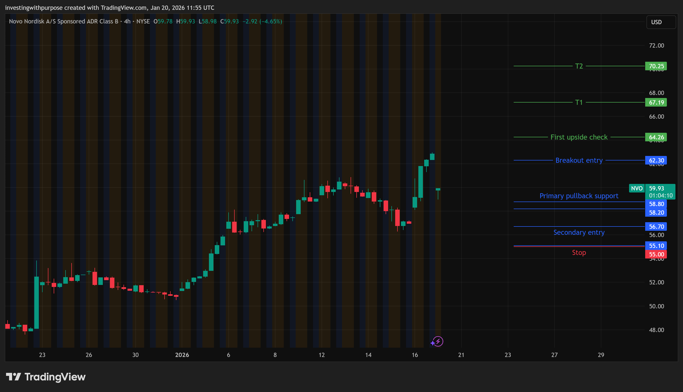Click the First upside check label

(x=579, y=137)
